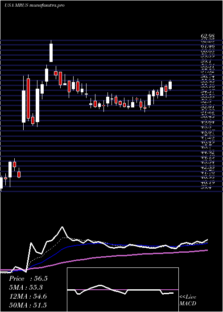Click the '<<Live MACD' label

188,300
